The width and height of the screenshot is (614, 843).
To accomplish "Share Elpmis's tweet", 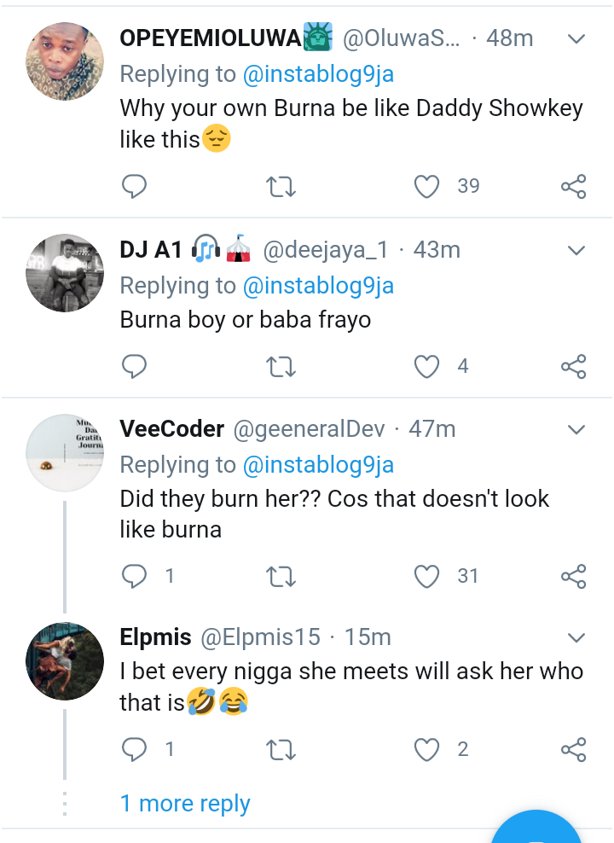I will click(x=573, y=750).
